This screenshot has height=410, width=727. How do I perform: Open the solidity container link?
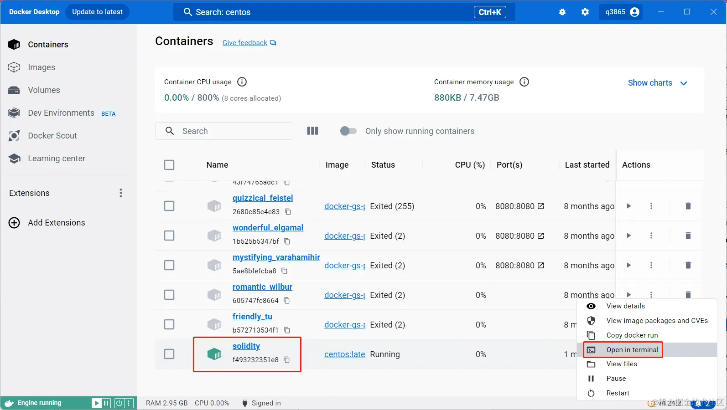click(246, 346)
